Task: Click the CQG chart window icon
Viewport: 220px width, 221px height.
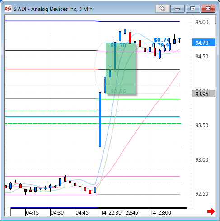Action: [8, 9]
